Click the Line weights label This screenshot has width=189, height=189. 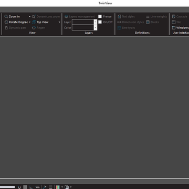159,17
